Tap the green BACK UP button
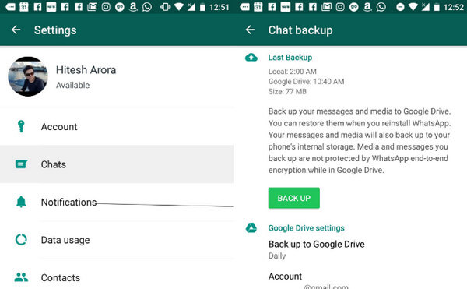 [293, 198]
